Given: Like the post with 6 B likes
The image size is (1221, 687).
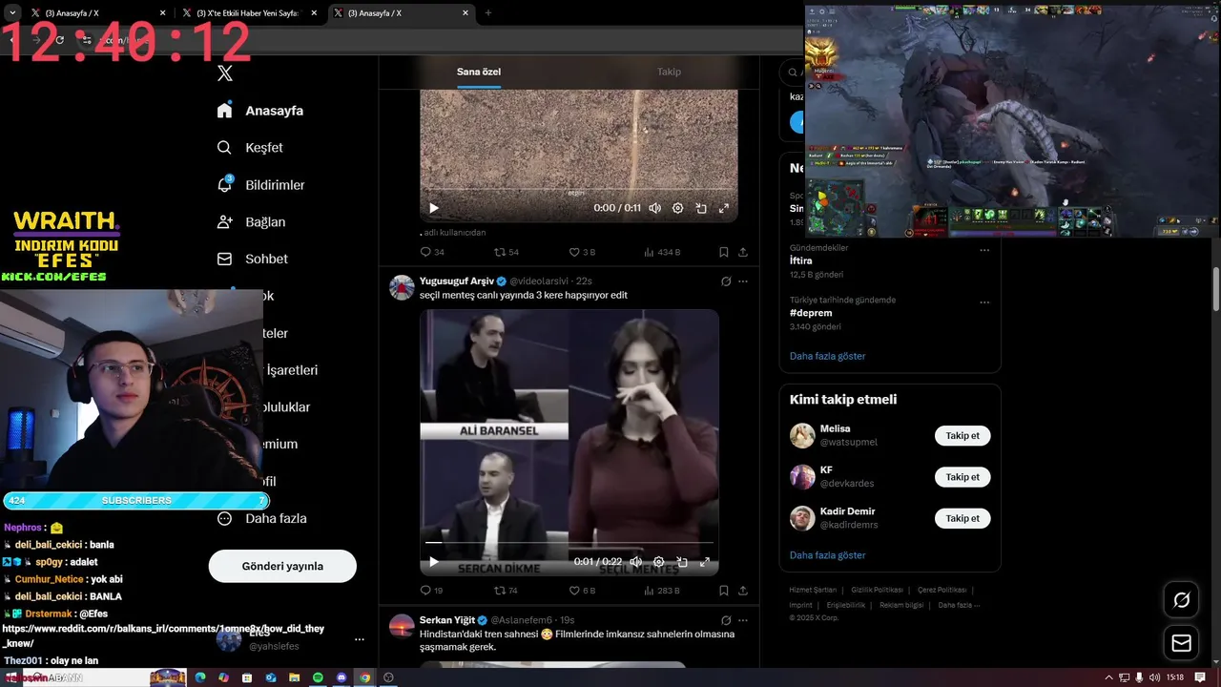Looking at the screenshot, I should coord(582,591).
